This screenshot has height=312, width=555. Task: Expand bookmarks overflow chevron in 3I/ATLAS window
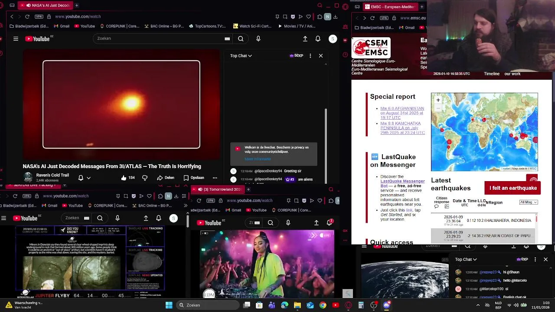point(186,205)
